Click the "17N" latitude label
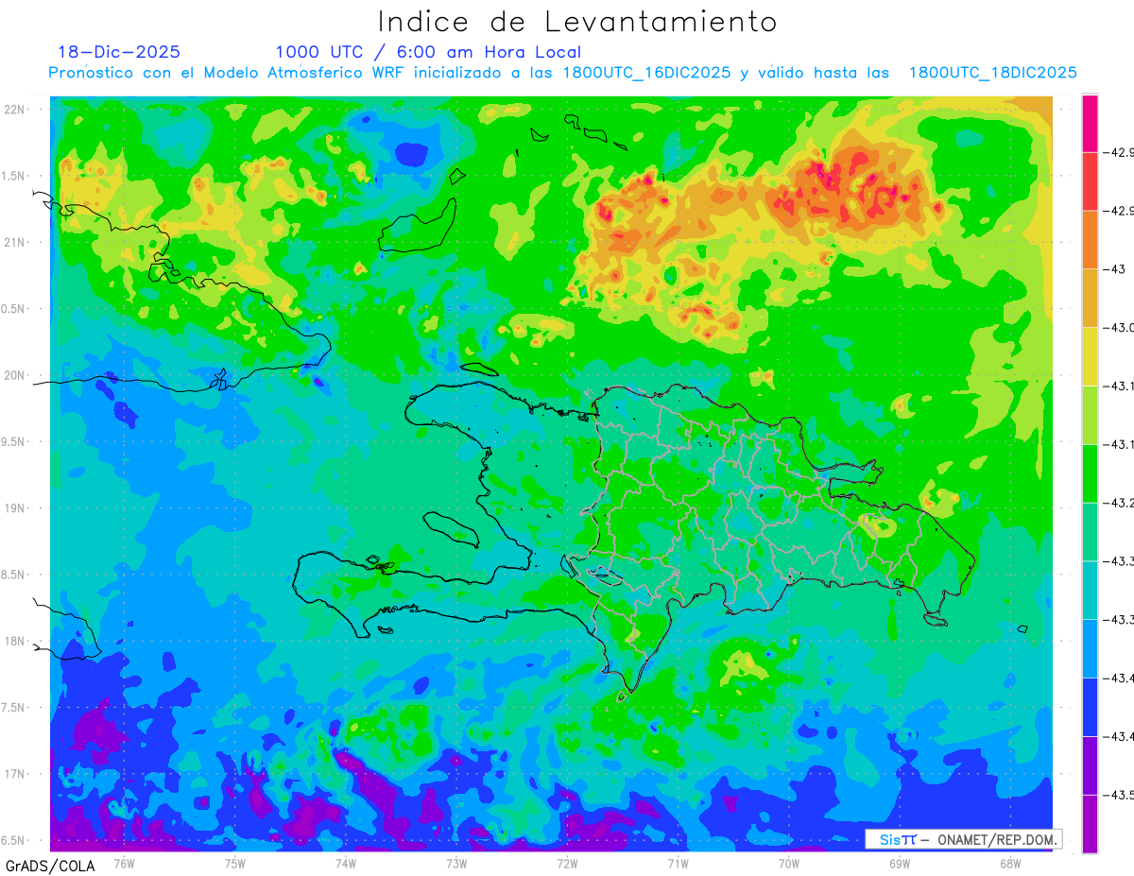The width and height of the screenshot is (1134, 876). 14,774
